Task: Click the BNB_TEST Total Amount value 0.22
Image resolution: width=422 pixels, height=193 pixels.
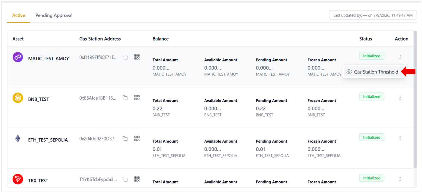Action: point(158,109)
